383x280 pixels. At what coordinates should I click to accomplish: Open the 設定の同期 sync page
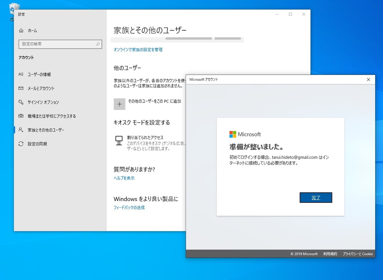pyautogui.click(x=37, y=144)
